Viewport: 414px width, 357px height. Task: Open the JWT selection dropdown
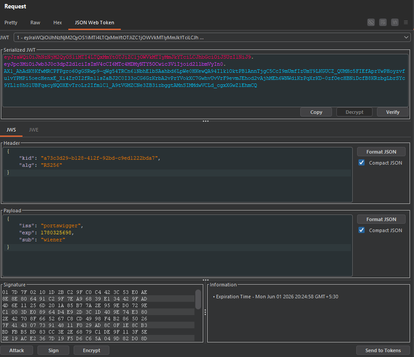[x=212, y=38]
